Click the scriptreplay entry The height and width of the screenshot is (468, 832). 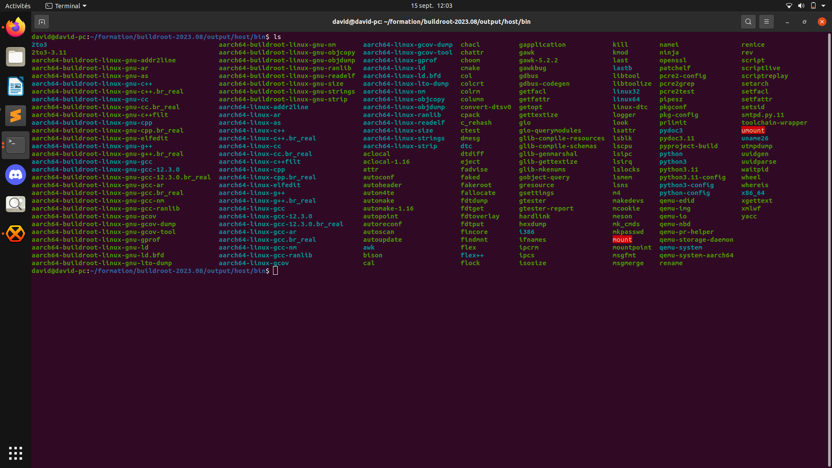pyautogui.click(x=764, y=76)
